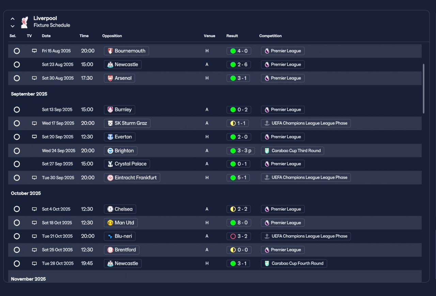Click the Eintracht Frankfurt club badge icon
The image size is (436, 296).
(110, 178)
